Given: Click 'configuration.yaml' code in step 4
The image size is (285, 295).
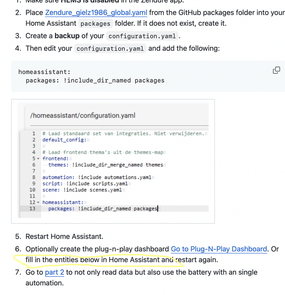Looking at the screenshot, I should (x=110, y=49).
